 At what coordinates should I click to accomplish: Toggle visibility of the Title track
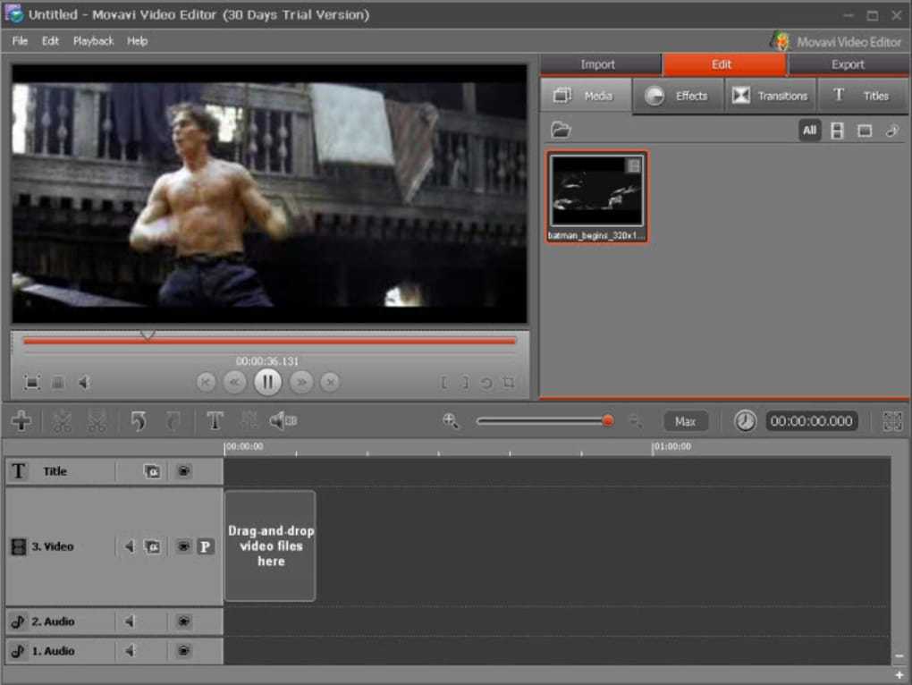184,471
